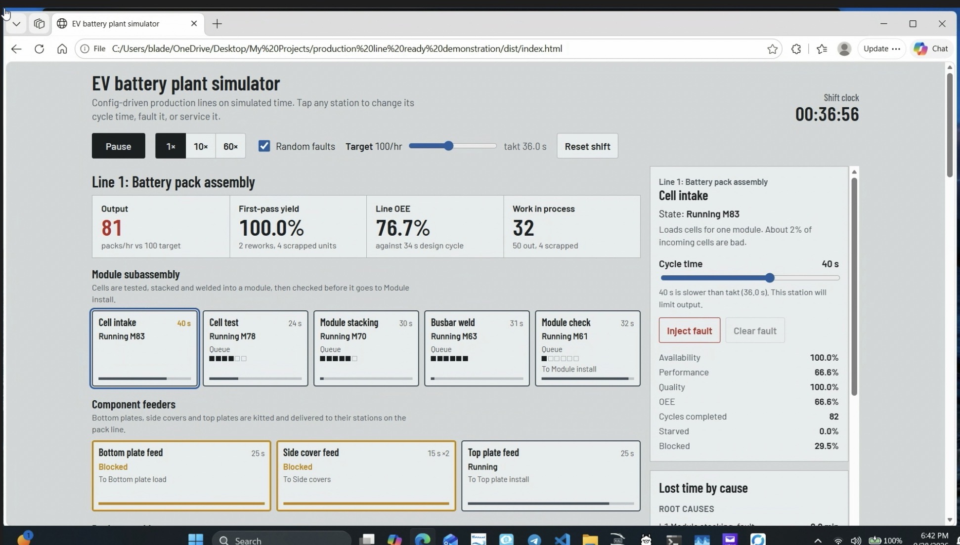Select the 60× simulation speed

(230, 146)
